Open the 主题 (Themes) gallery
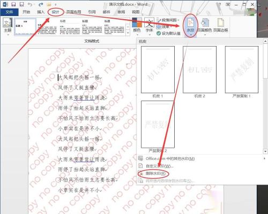268x214 pixels. [x=8, y=27]
